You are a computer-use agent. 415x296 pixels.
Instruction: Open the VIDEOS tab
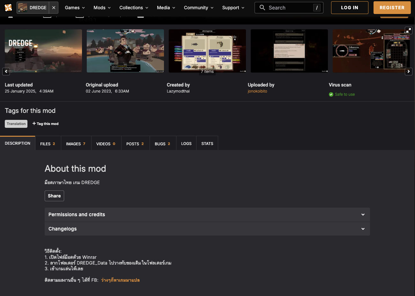pos(106,144)
